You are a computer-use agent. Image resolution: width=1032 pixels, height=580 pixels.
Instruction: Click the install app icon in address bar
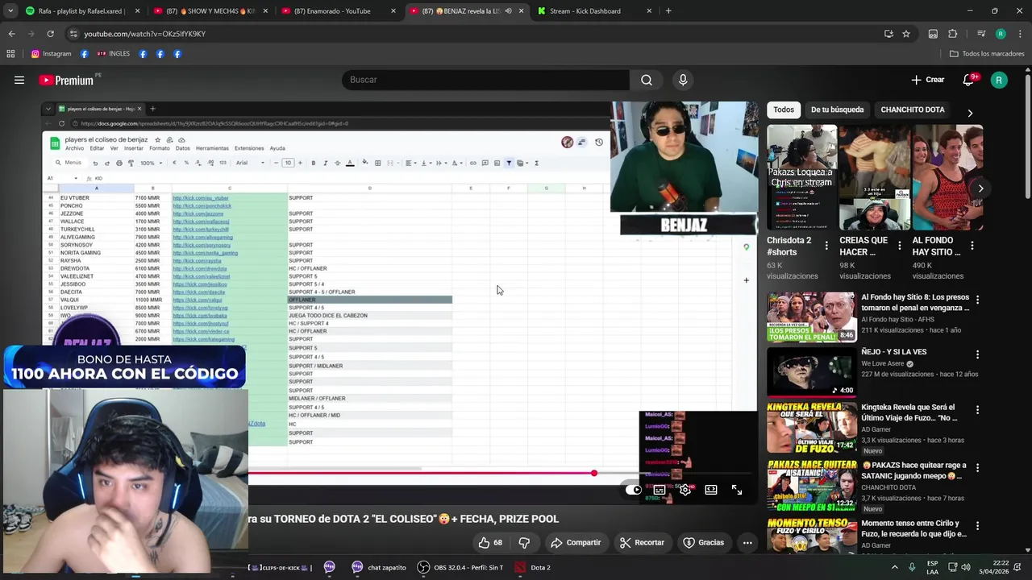pyautogui.click(x=888, y=34)
